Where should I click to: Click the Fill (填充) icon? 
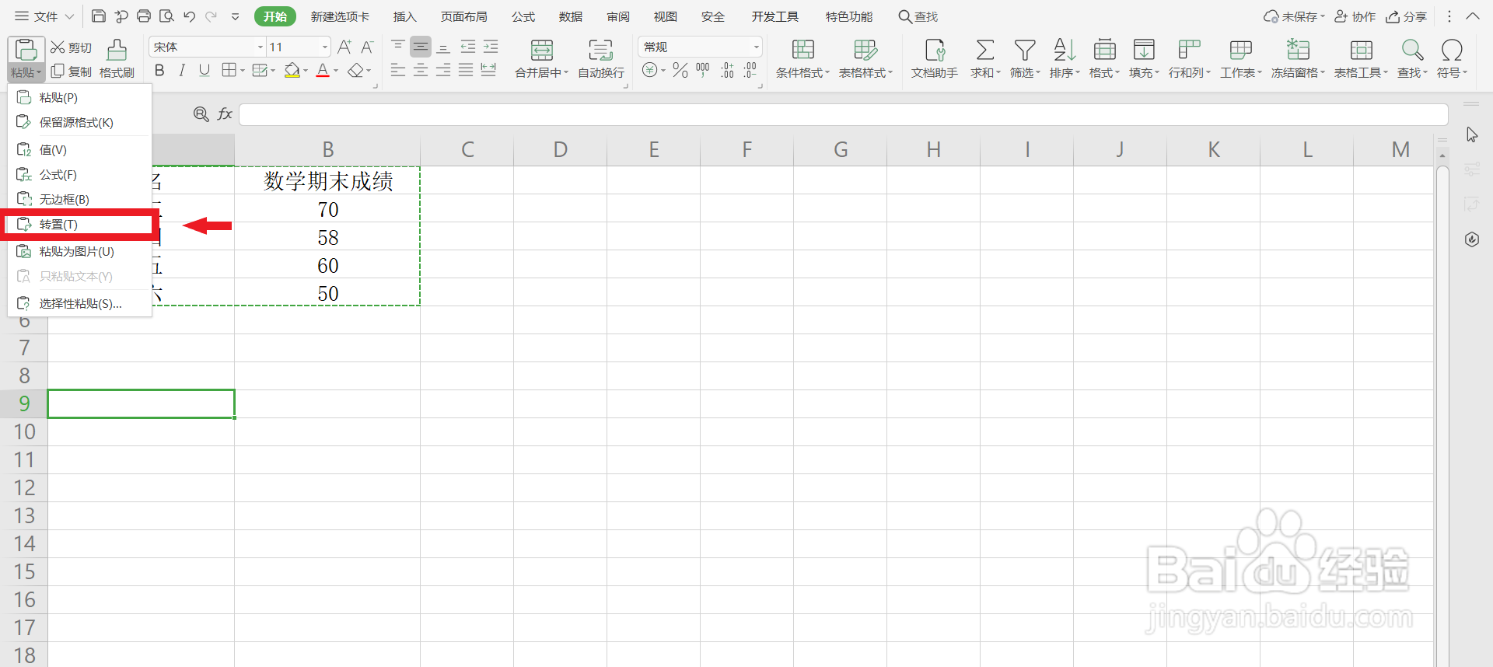pos(1144,50)
